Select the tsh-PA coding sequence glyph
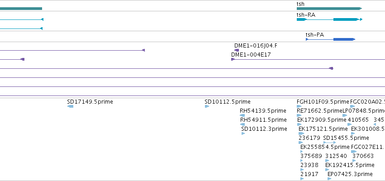 (x=331, y=39)
